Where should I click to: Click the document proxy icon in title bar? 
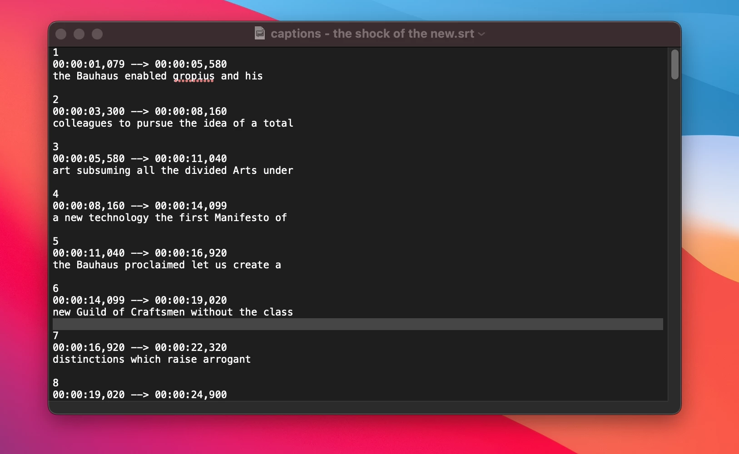click(260, 33)
